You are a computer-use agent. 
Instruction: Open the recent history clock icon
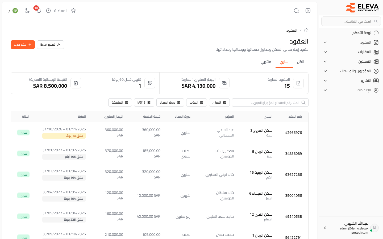48,11
